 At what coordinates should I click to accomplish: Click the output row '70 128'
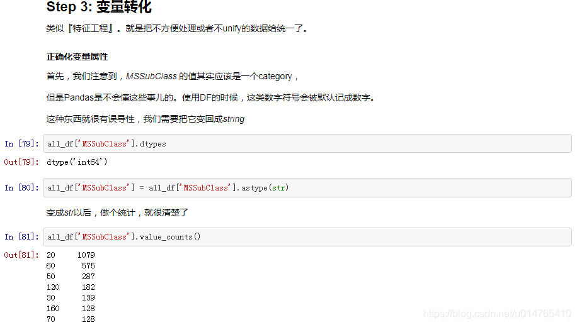[71, 319]
